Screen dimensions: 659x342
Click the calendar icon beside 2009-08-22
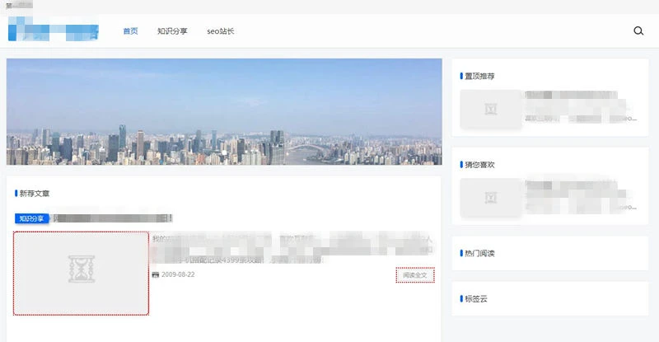point(156,274)
